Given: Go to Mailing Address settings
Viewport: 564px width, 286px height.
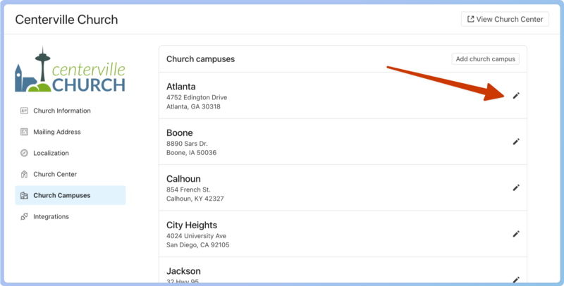Looking at the screenshot, I should [x=56, y=132].
